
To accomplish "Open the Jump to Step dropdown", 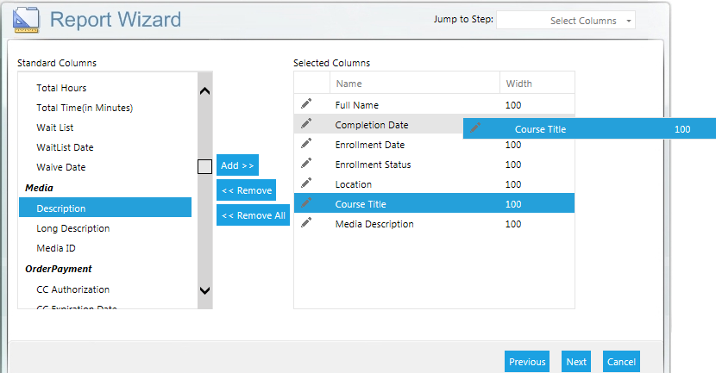I will point(566,21).
